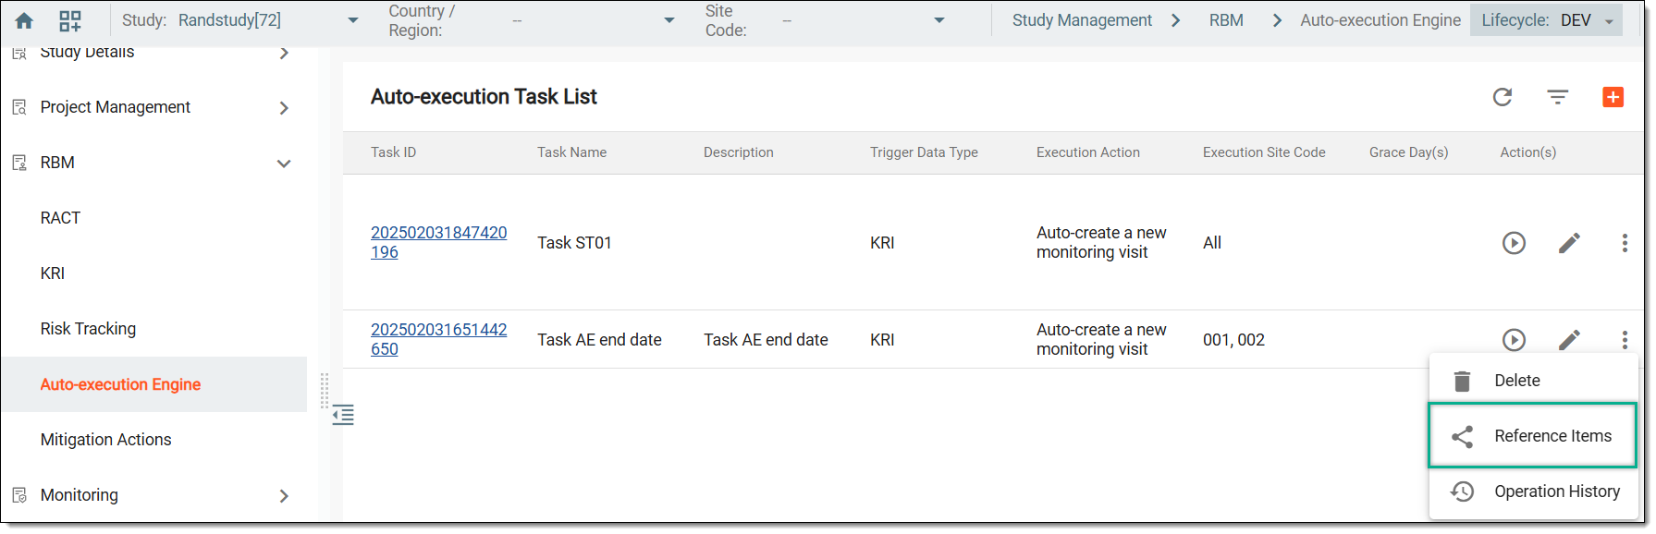Collapse the RBM section chevron
1656x534 pixels.
point(284,164)
